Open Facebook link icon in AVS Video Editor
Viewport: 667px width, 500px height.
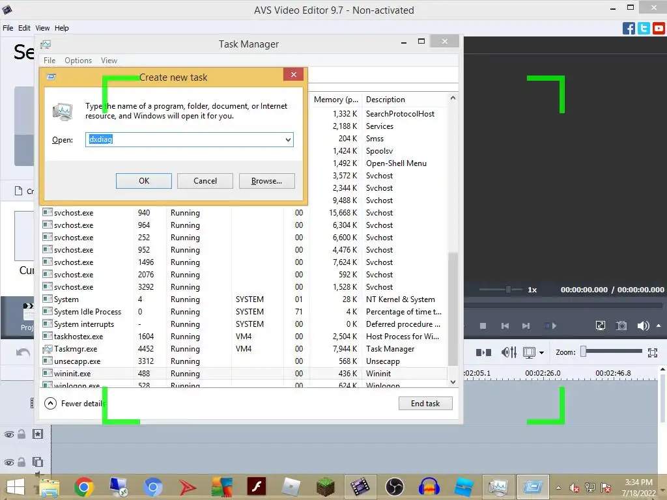coord(629,29)
